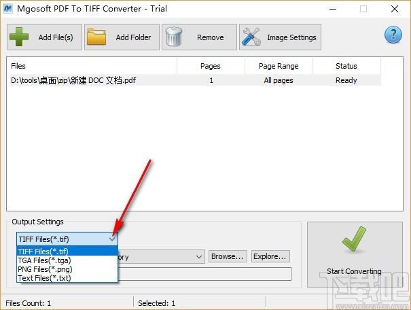Click the green checkmark Start Converting button
Viewport: 411px width, 310px height.
tap(355, 254)
